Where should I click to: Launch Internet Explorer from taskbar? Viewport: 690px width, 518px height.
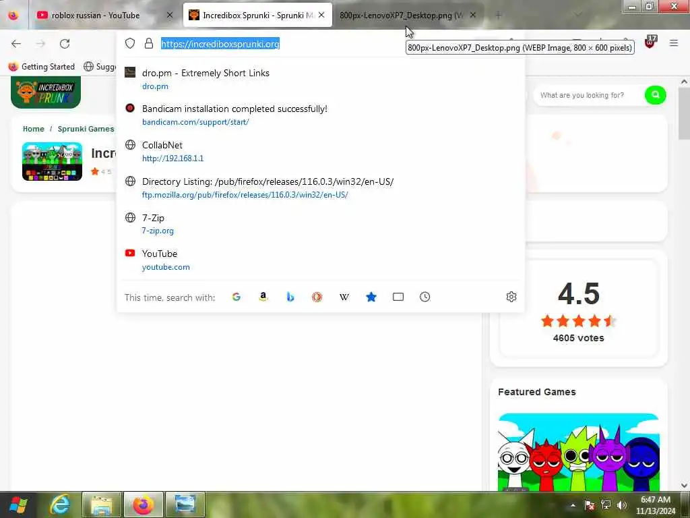pos(60,505)
